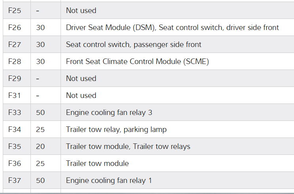The width and height of the screenshot is (294, 194).
Task: Select the F27 fuse number cell
Action: (x=15, y=45)
